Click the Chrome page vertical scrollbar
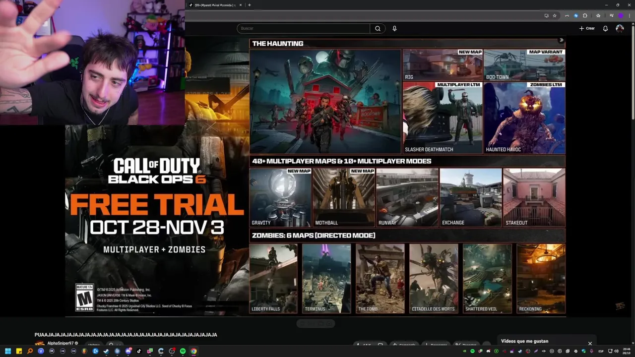The image size is (635, 357). pyautogui.click(x=633, y=72)
